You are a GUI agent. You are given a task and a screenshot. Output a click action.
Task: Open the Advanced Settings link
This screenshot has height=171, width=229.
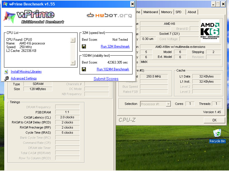tap(24, 78)
